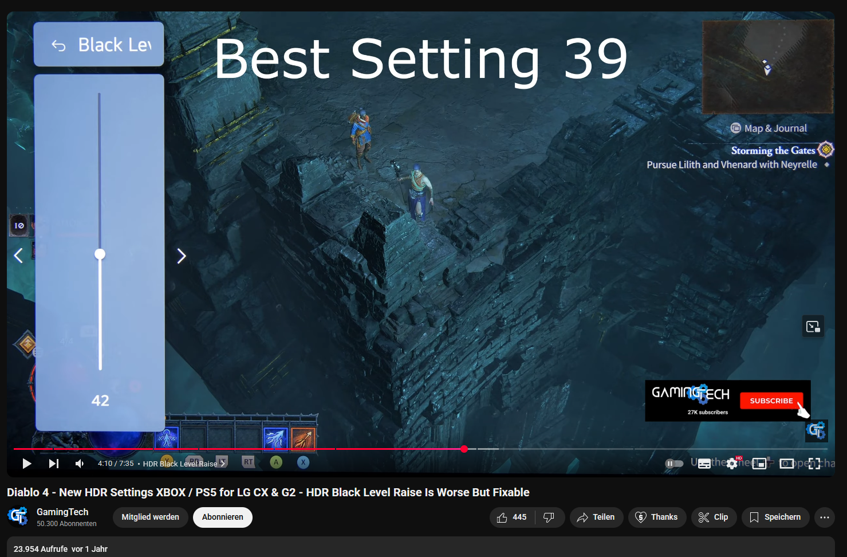Turn on subtitles/closed captions
This screenshot has width=847, height=557.
(x=704, y=464)
